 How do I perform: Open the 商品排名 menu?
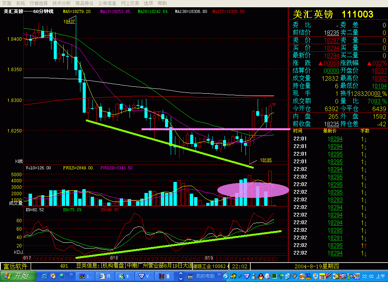(x=84, y=3)
